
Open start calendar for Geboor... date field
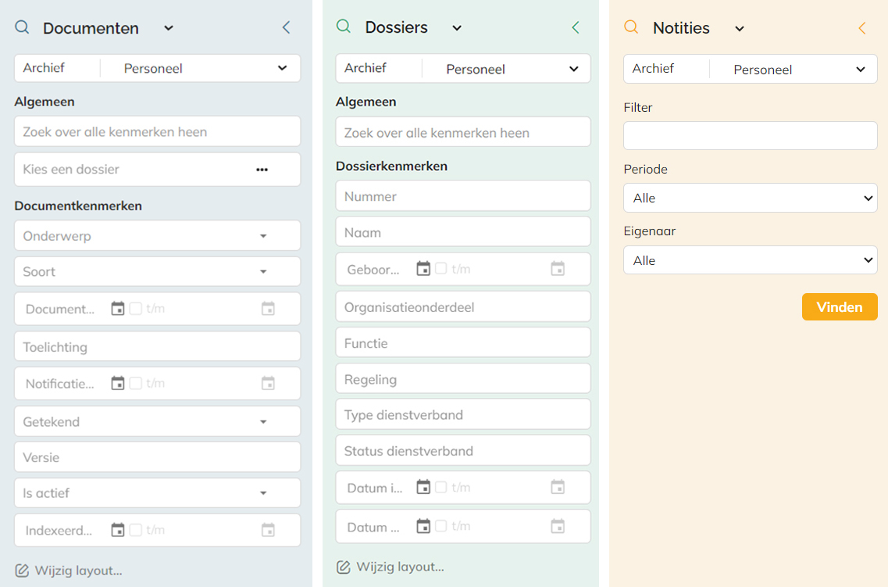(423, 269)
